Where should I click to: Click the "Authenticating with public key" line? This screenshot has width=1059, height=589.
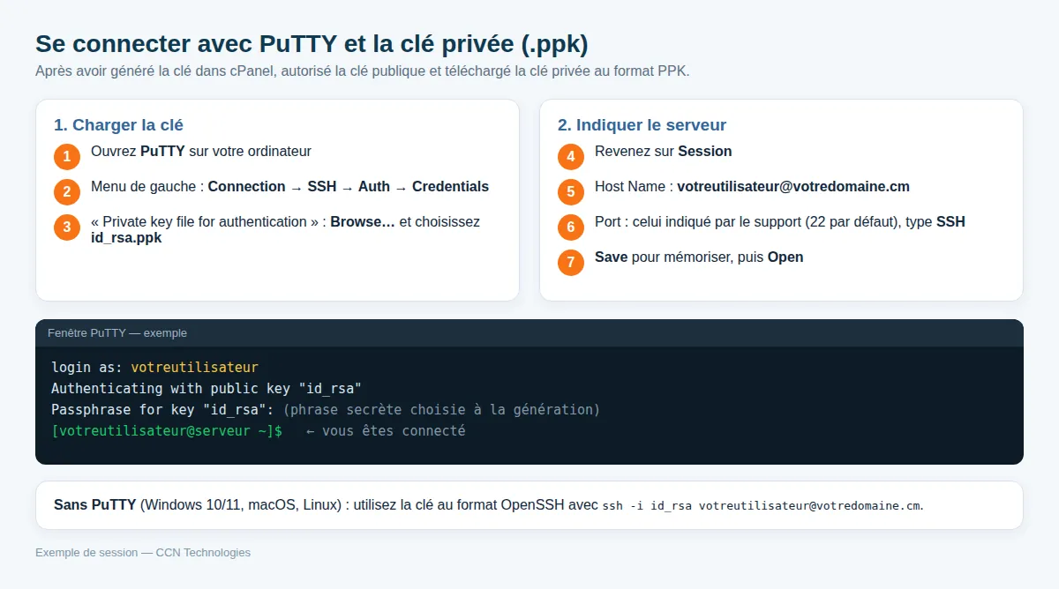[x=207, y=388]
